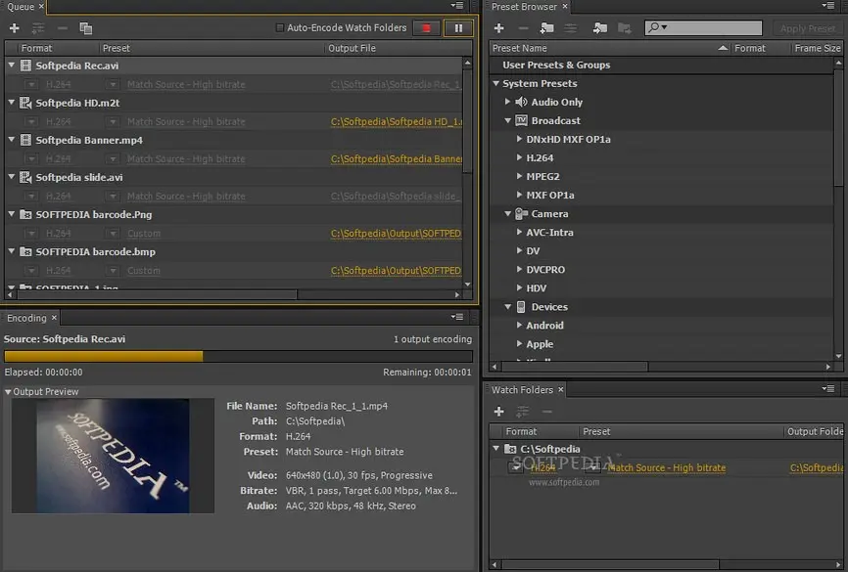Open format dropdown for SOFTPEDIA barcode.Png

(31, 234)
